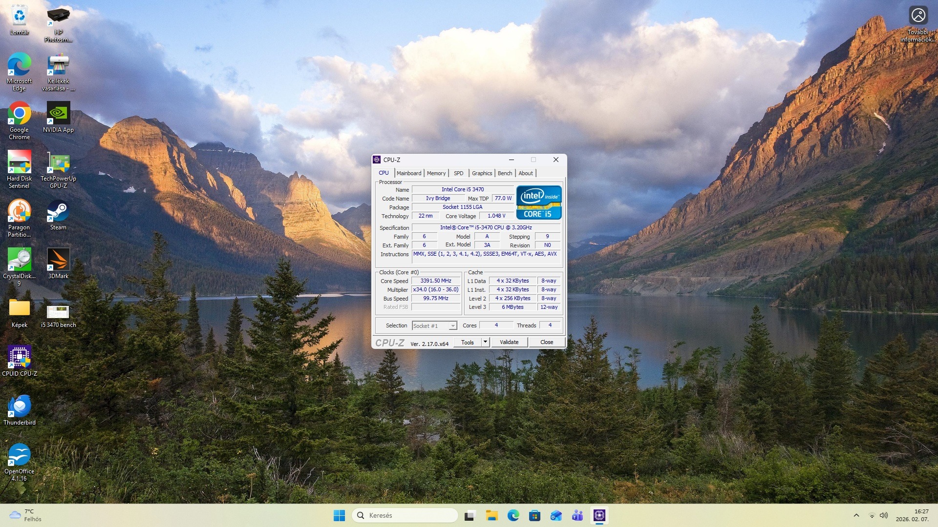Click the CPU-Z icon in the taskbar
The height and width of the screenshot is (527, 938).
click(x=599, y=515)
